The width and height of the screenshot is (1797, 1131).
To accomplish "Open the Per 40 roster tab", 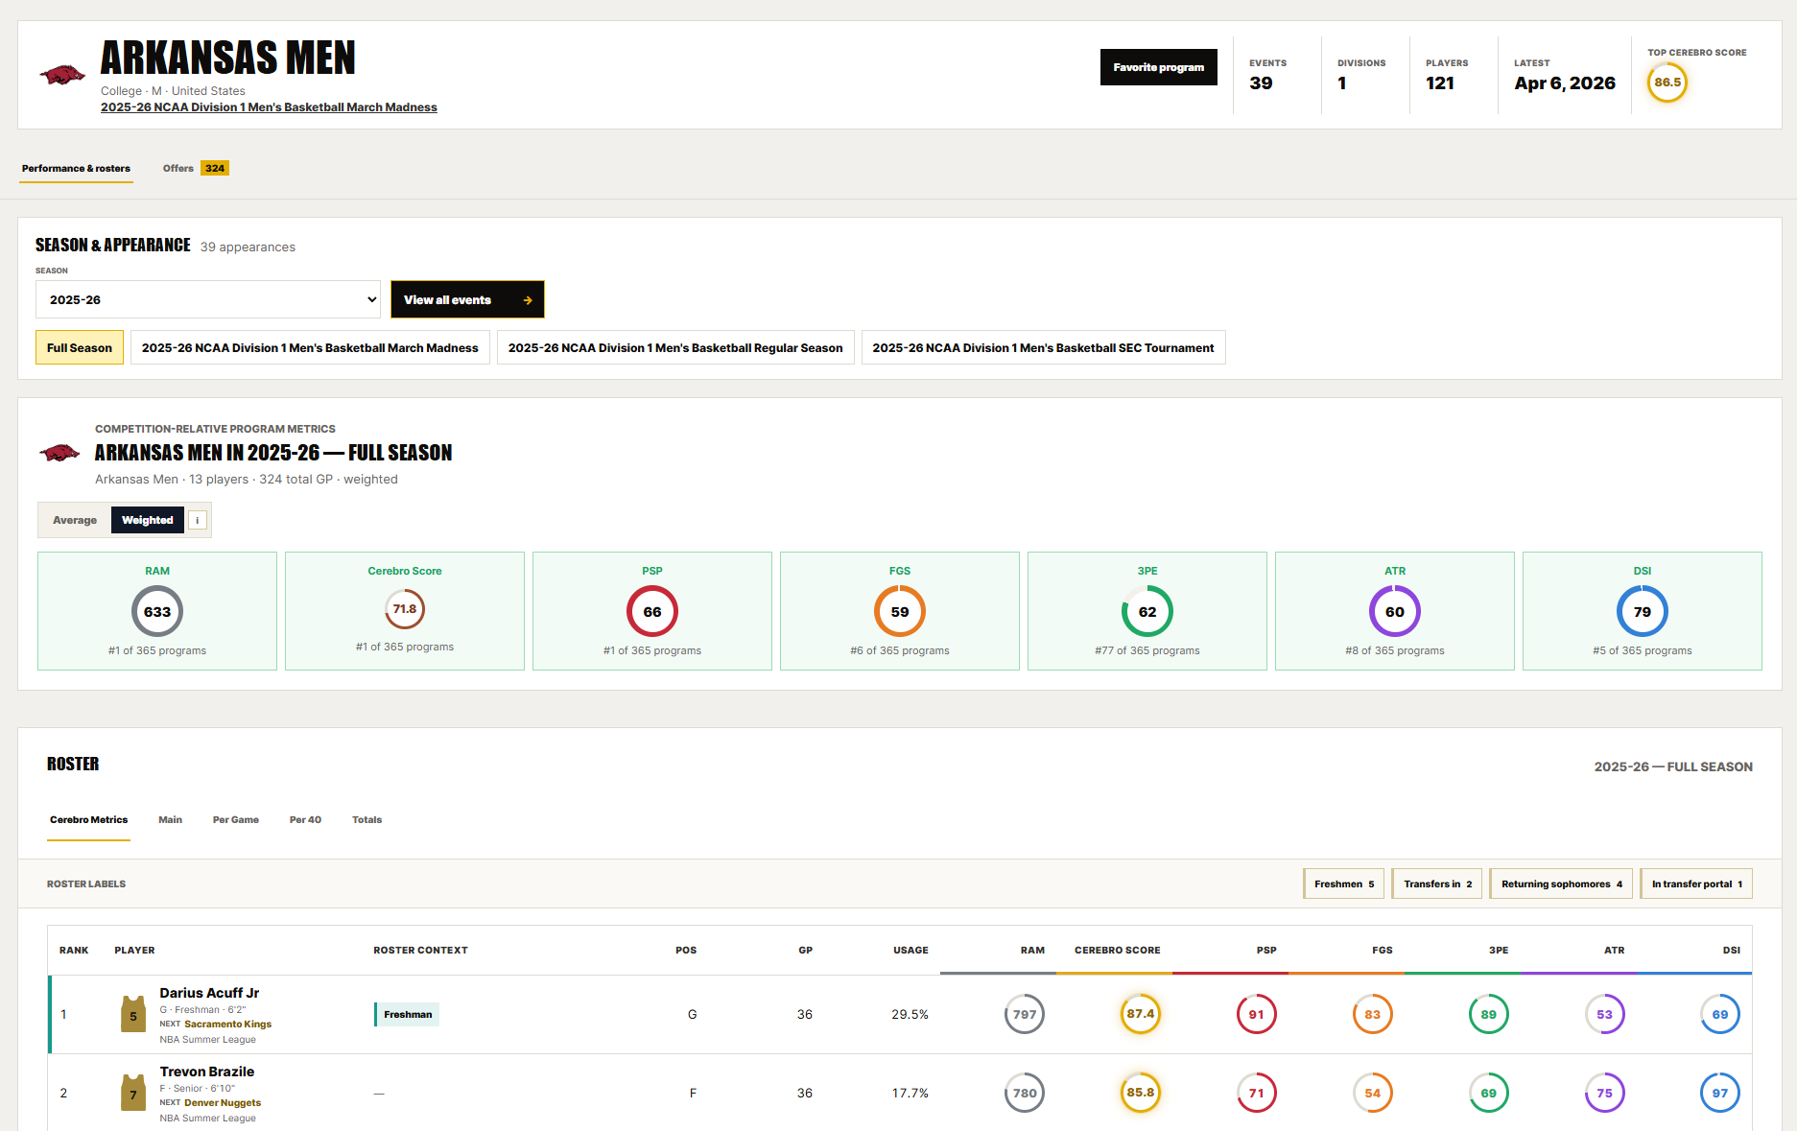I will point(305,819).
